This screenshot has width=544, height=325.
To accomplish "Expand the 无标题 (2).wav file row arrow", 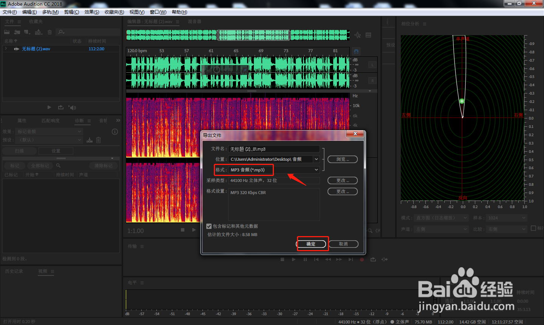I will [x=6, y=49].
